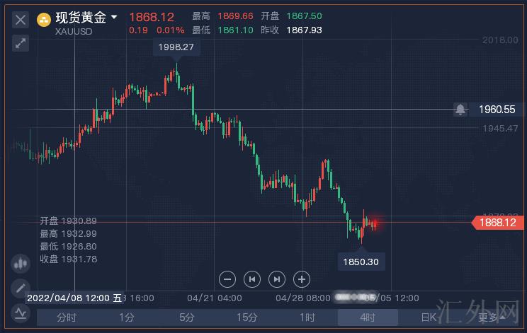Jump to the latest candles
This screenshot has width=527, height=333.
(x=277, y=279)
